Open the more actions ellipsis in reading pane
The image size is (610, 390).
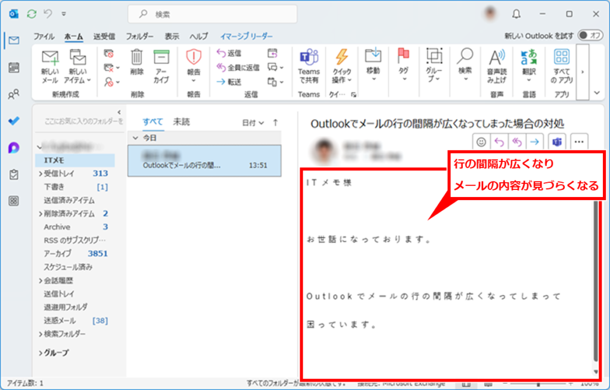pyautogui.click(x=579, y=142)
